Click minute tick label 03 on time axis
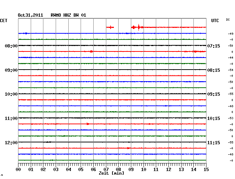This screenshot has height=179, width=235. click(x=56, y=169)
